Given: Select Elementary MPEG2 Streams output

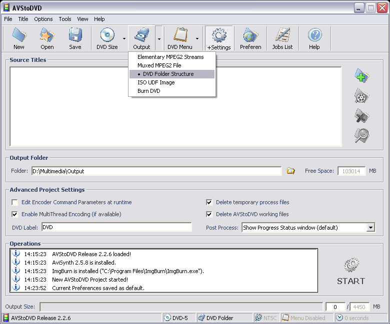Looking at the screenshot, I should click(172, 57).
